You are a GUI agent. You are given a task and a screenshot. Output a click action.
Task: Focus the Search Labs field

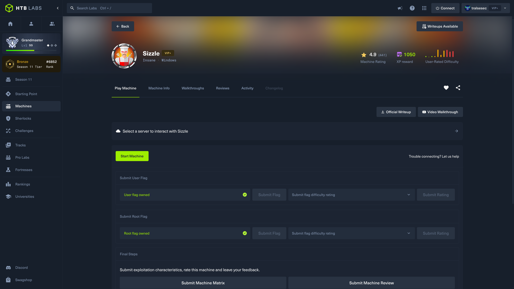pos(109,8)
